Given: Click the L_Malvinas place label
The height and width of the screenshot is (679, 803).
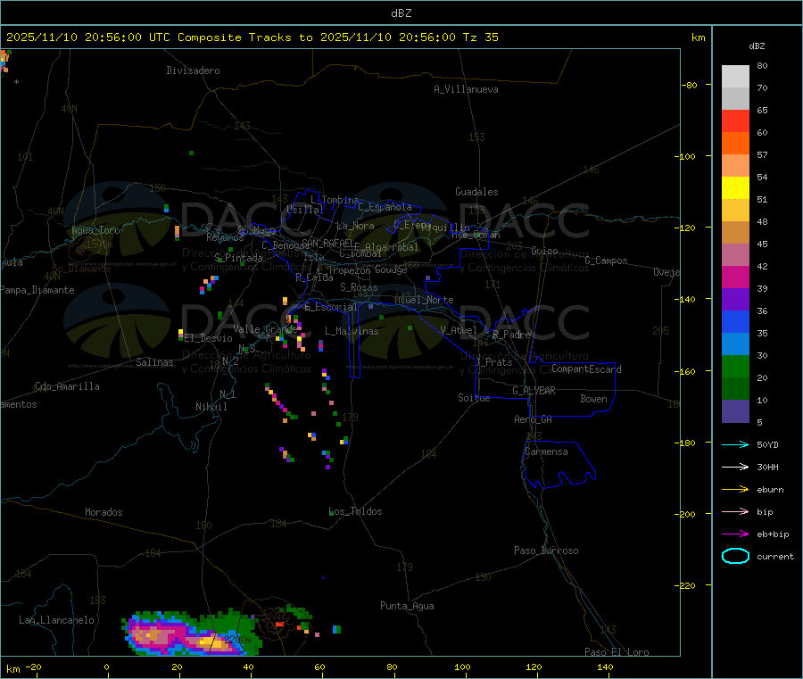Looking at the screenshot, I should [x=352, y=331].
